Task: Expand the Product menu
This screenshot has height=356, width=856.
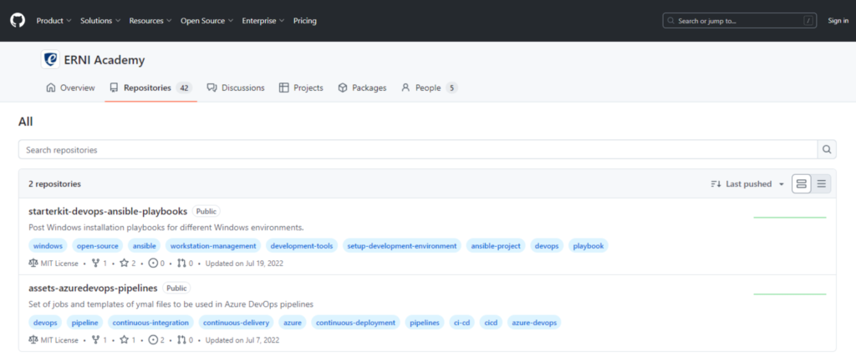Action: point(53,21)
